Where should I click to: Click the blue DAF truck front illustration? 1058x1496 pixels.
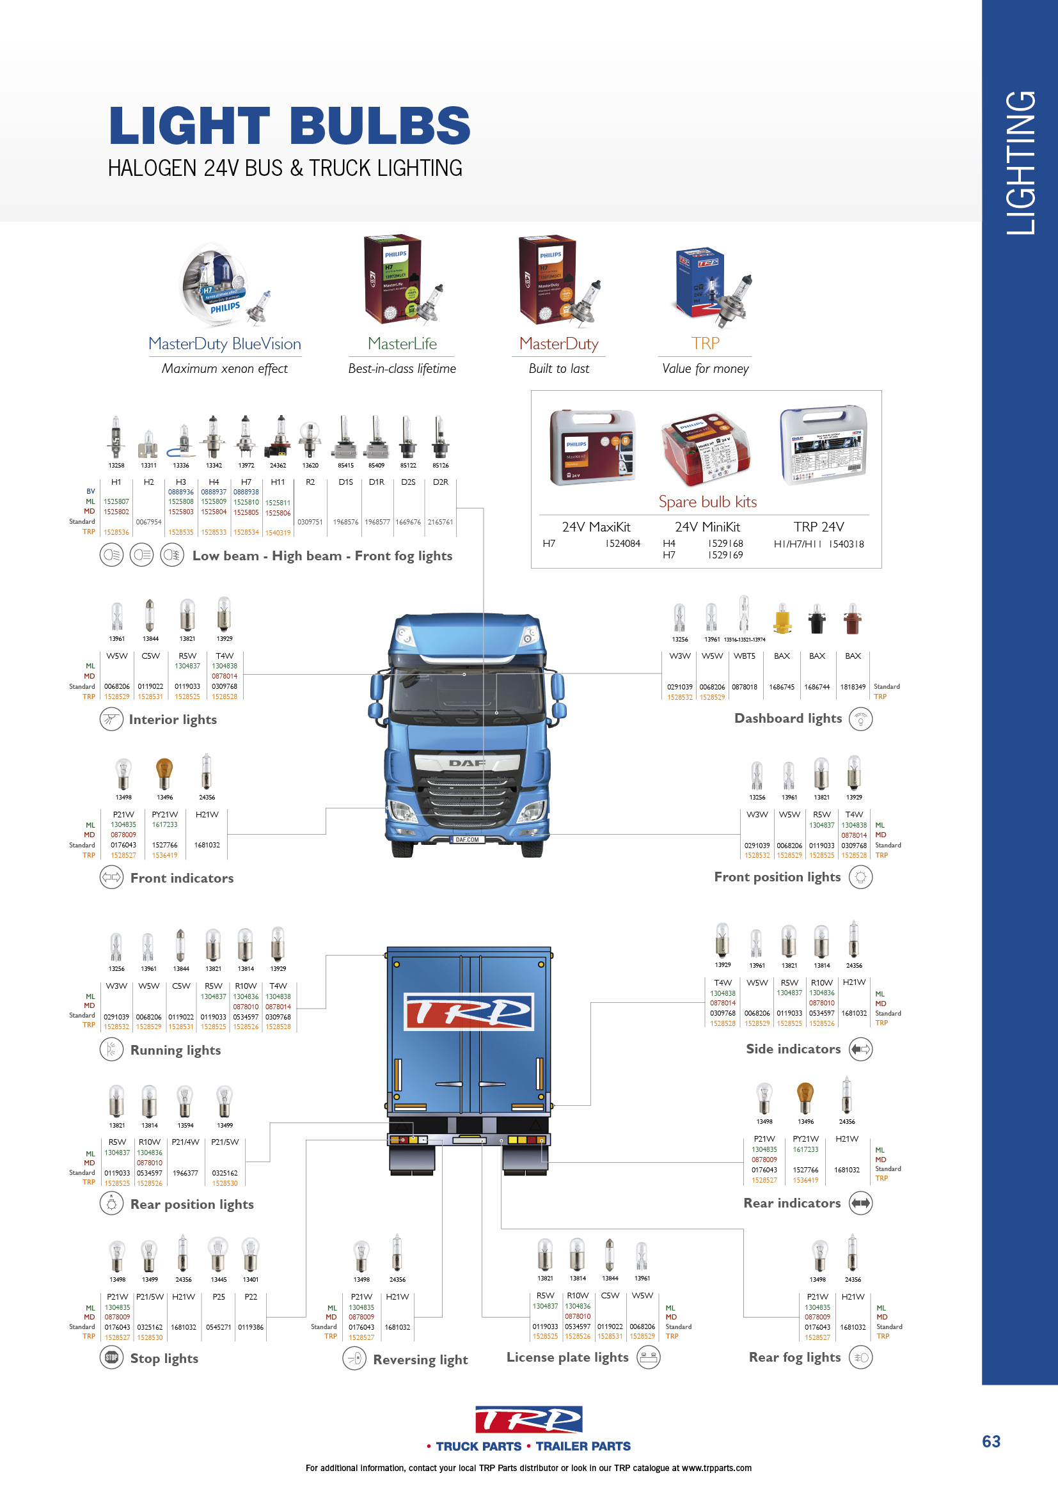[467, 735]
